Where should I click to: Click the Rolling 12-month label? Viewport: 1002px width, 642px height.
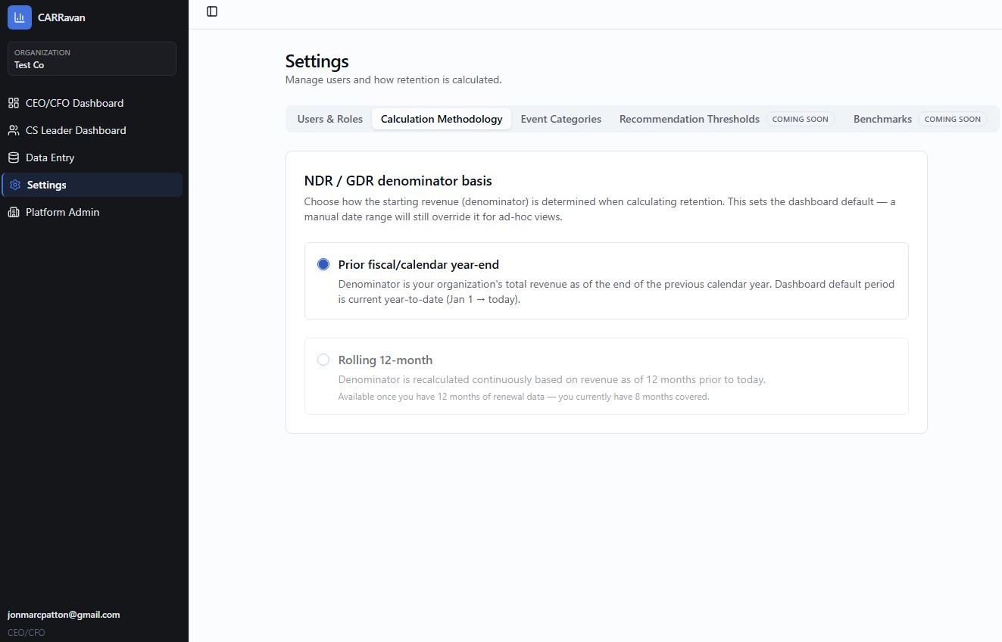(x=386, y=360)
